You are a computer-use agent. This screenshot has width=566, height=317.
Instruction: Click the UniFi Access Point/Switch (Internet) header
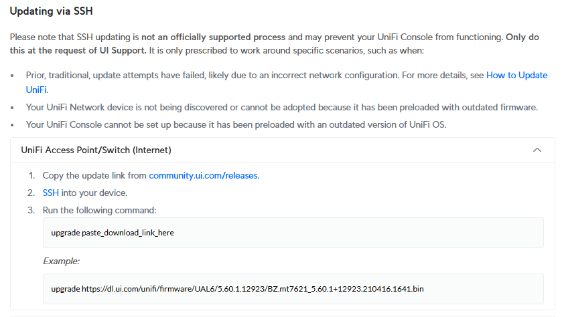282,150
